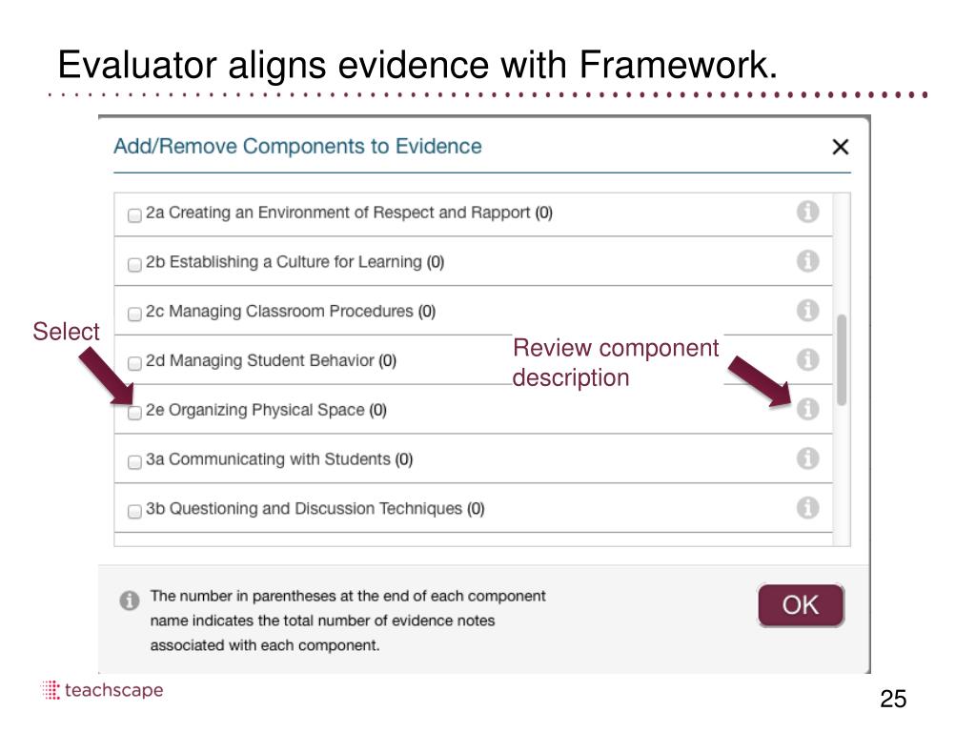The width and height of the screenshot is (976, 732).
Task: Tick 3a Communicating with Students checkbox
Action: coord(134,462)
